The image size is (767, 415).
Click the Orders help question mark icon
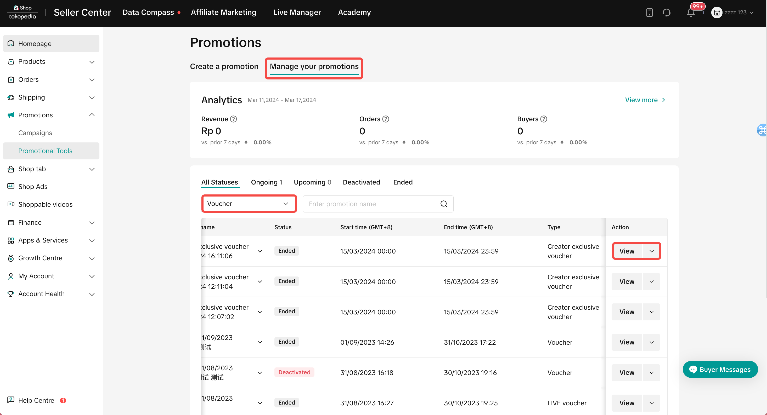pos(386,119)
